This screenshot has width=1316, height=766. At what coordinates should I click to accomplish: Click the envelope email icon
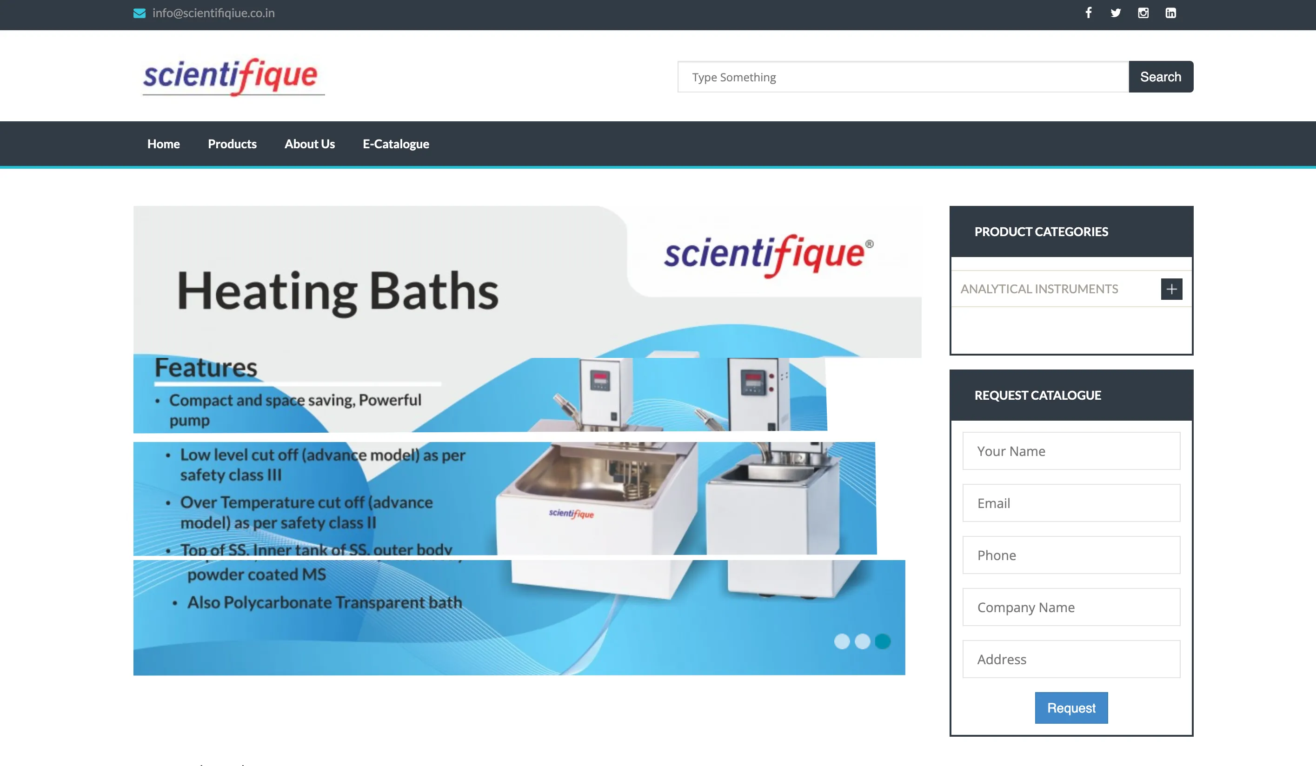(x=140, y=13)
